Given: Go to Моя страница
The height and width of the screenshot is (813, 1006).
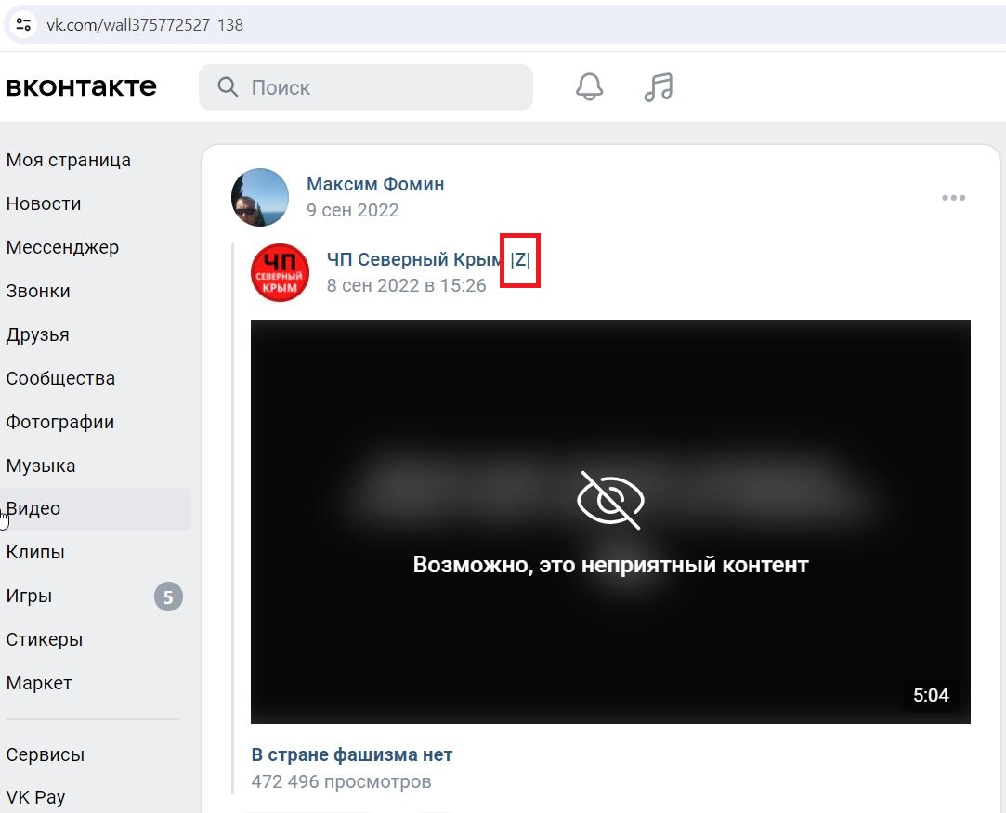Looking at the screenshot, I should point(69,160).
